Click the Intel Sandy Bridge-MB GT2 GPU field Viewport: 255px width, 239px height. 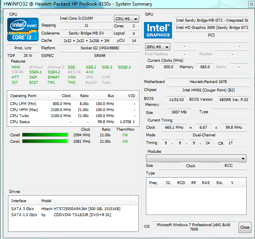tap(212, 20)
